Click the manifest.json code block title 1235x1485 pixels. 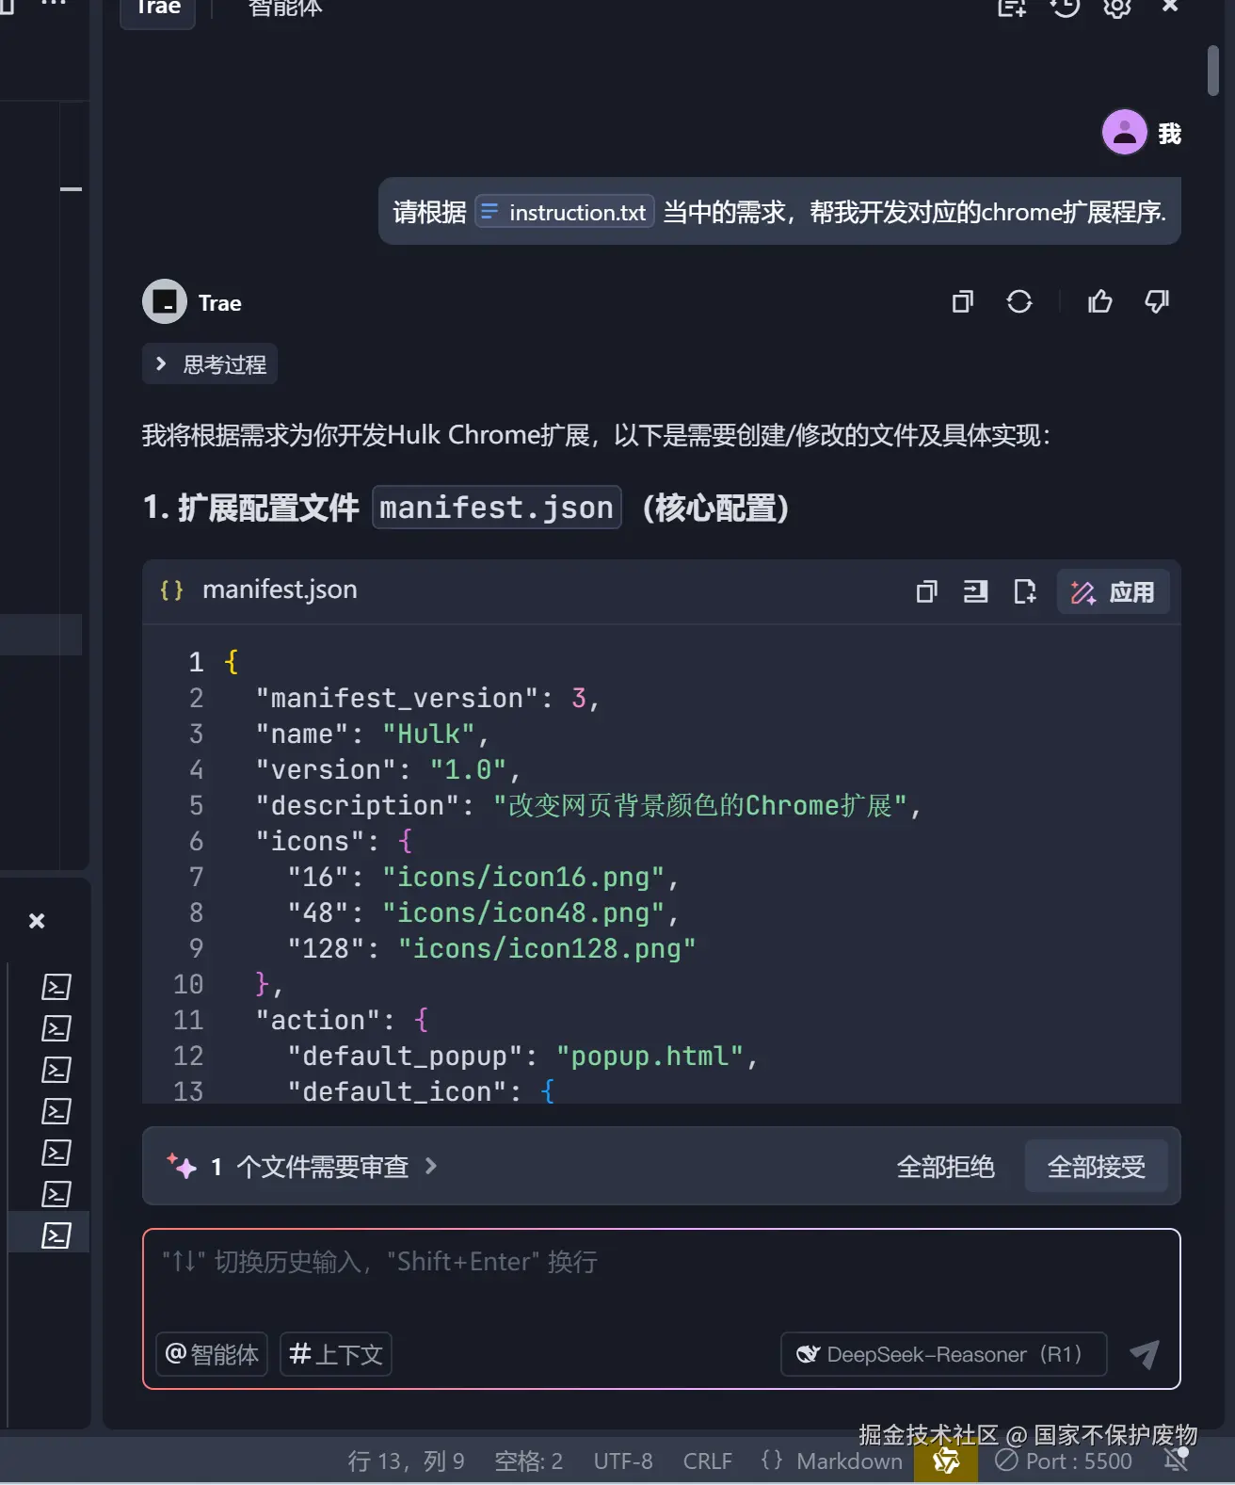point(280,589)
